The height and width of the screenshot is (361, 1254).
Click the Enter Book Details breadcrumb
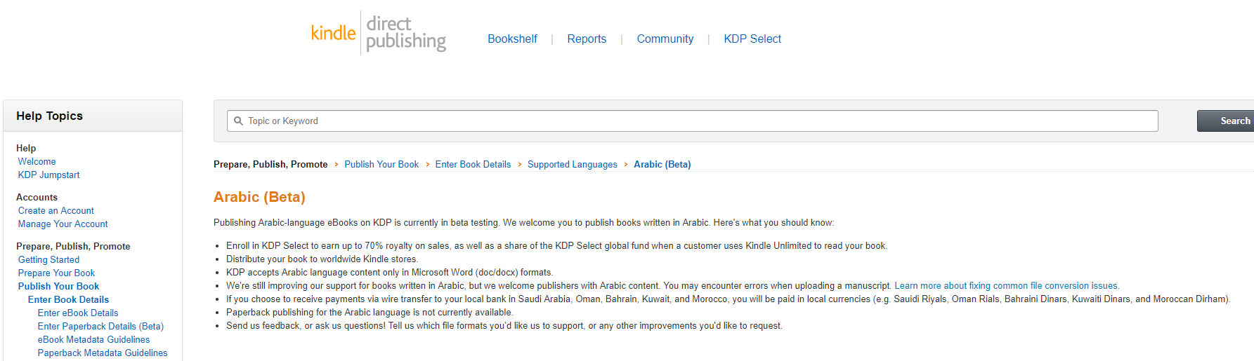tap(473, 164)
